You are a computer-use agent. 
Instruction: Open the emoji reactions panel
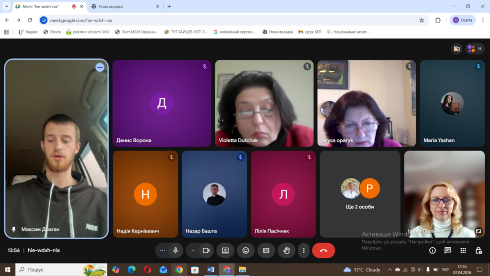245,250
